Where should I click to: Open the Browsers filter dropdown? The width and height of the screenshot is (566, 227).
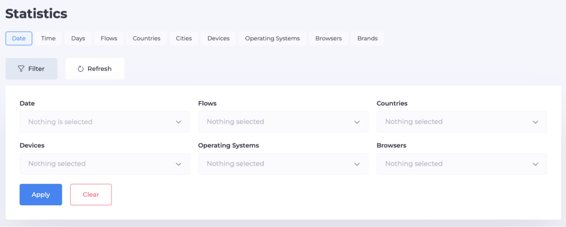(461, 164)
